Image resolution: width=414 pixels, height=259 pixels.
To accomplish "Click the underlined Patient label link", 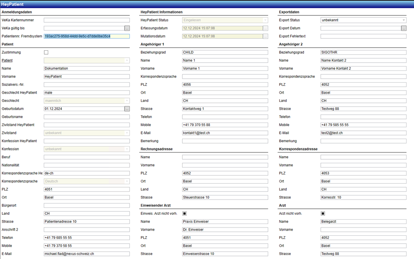I will [7, 60].
